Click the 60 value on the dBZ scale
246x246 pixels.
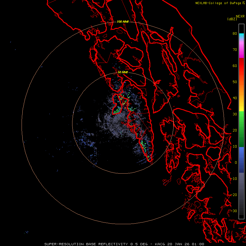tap(235, 66)
